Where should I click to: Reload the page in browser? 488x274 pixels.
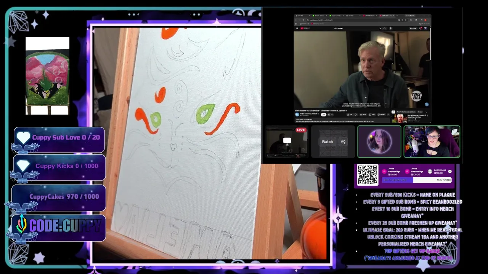(x=303, y=20)
